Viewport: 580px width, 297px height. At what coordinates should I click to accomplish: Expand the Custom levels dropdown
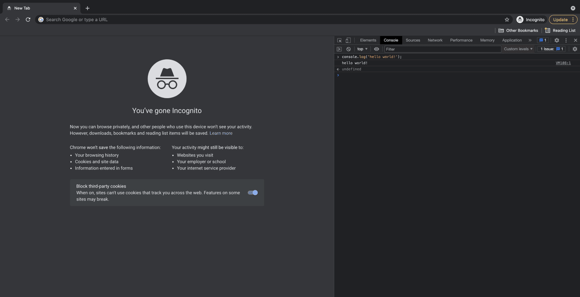click(518, 49)
